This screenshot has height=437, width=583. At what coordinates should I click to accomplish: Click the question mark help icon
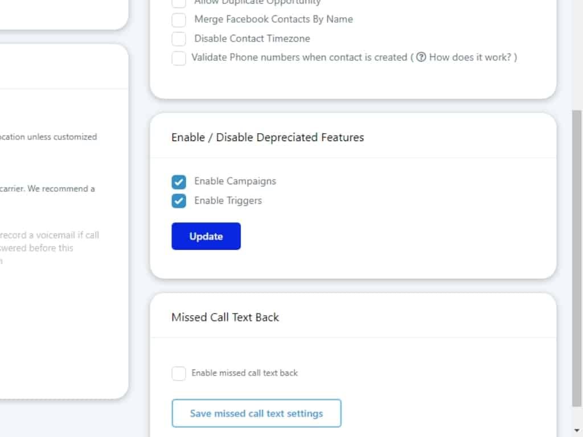421,57
